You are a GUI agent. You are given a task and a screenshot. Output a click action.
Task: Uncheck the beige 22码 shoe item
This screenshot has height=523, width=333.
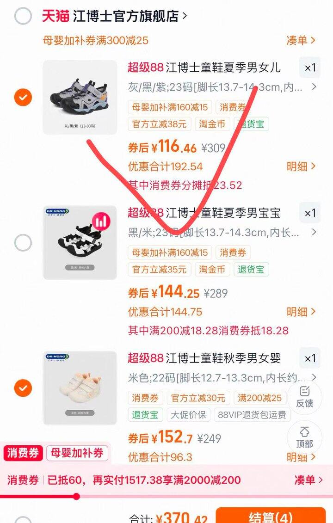[23, 388]
